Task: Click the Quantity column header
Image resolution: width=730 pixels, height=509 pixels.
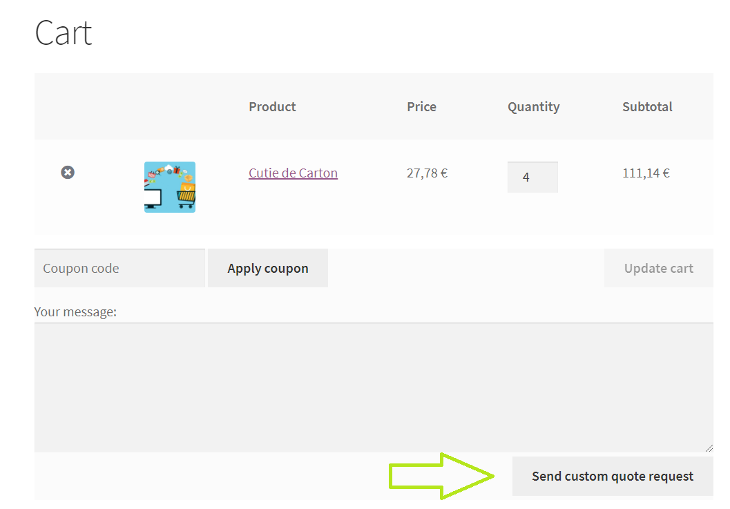Action: [533, 106]
